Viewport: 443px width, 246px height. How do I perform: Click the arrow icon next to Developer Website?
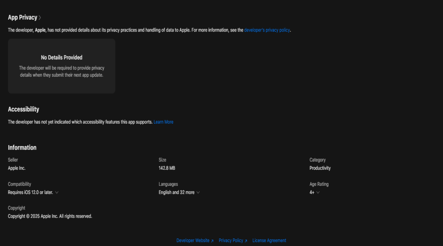coord(212,241)
